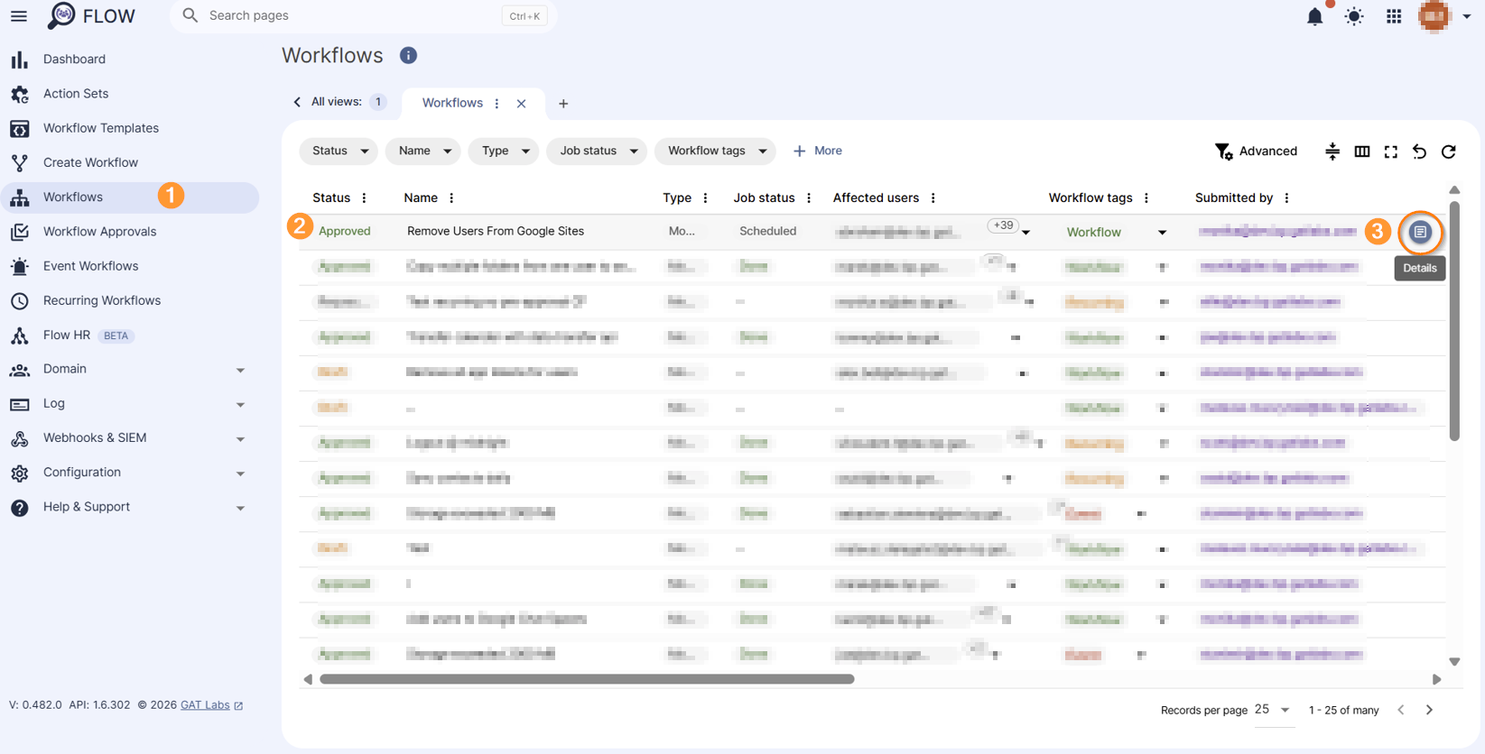Image resolution: width=1485 pixels, height=754 pixels.
Task: Open column chooser icon
Action: click(1362, 152)
